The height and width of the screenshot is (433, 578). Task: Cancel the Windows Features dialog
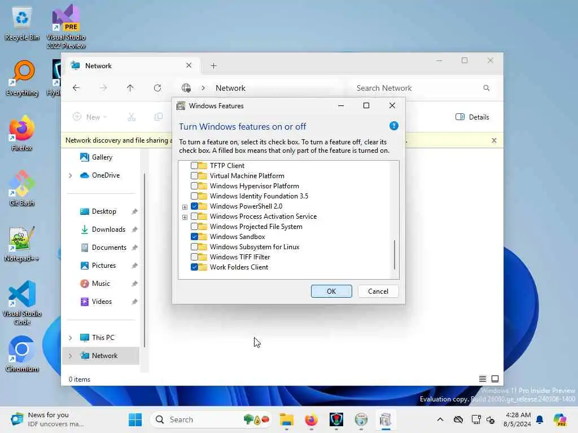(378, 291)
